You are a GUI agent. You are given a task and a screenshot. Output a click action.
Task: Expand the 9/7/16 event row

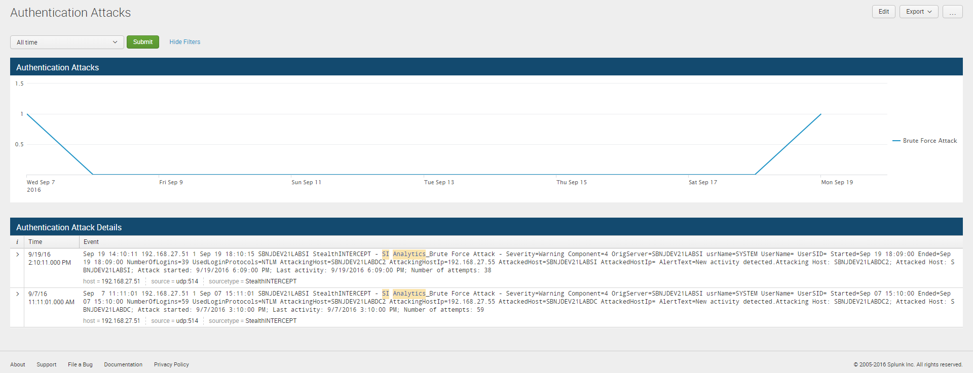click(x=17, y=294)
